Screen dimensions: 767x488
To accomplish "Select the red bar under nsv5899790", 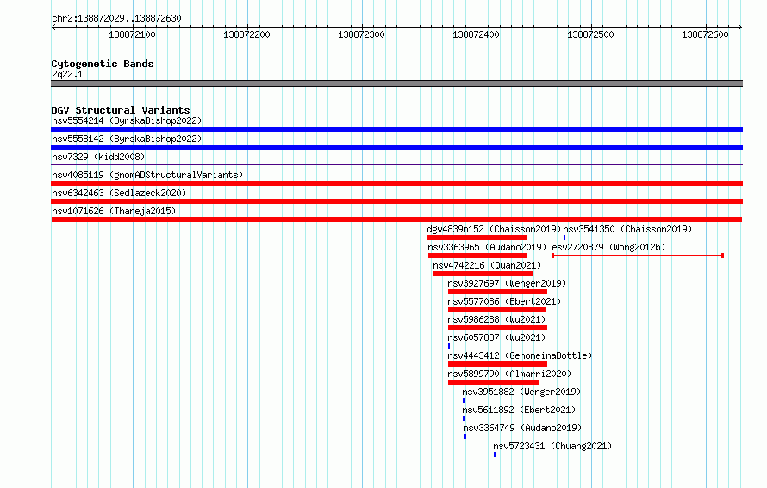I will pyautogui.click(x=494, y=382).
